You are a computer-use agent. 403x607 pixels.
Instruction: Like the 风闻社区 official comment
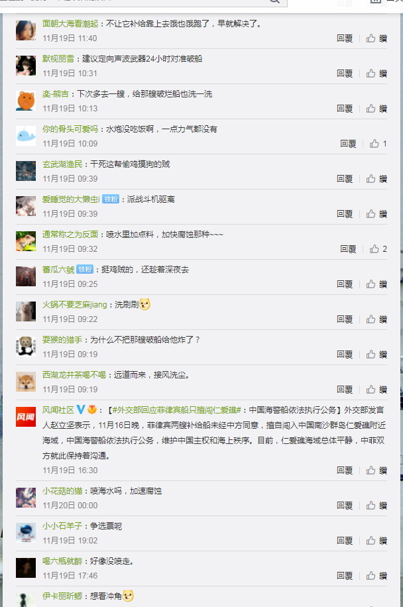376,470
